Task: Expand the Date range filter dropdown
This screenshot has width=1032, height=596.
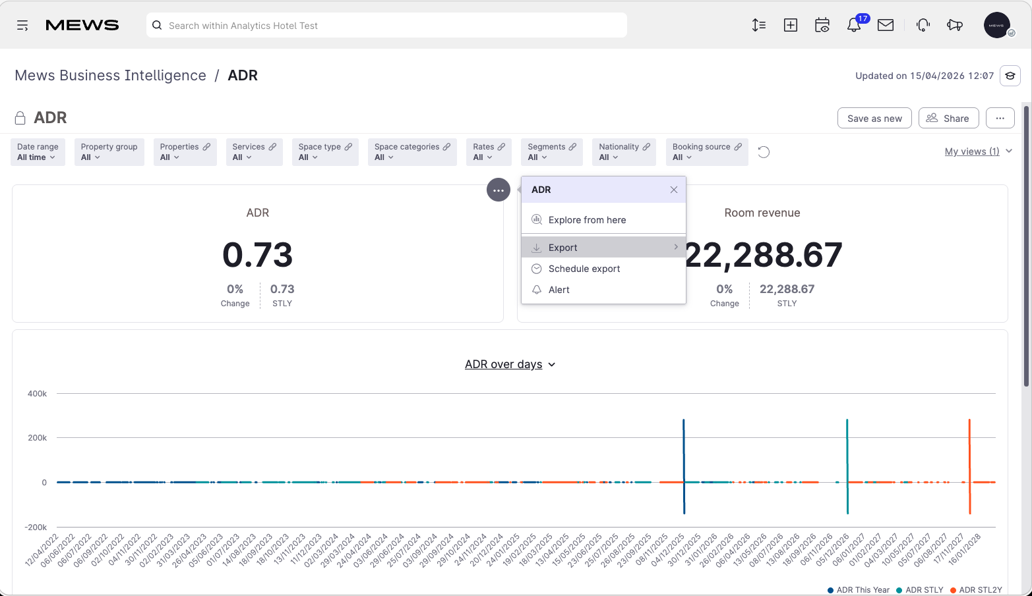Action: pyautogui.click(x=38, y=152)
